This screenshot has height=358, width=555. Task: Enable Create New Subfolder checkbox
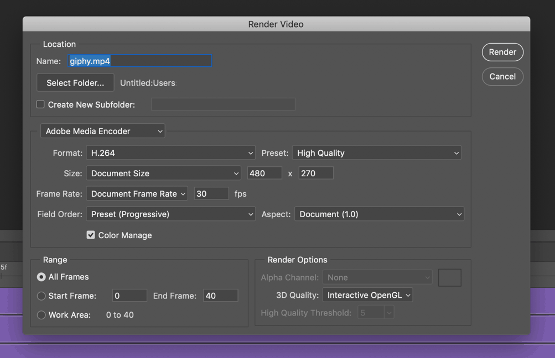[x=40, y=104]
